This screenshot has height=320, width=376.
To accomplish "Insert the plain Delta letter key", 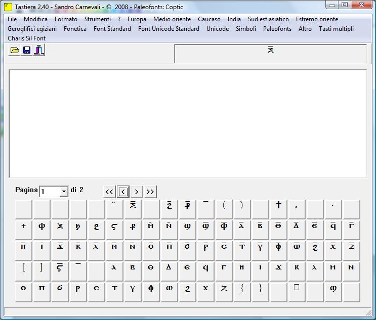I will pos(169,271).
